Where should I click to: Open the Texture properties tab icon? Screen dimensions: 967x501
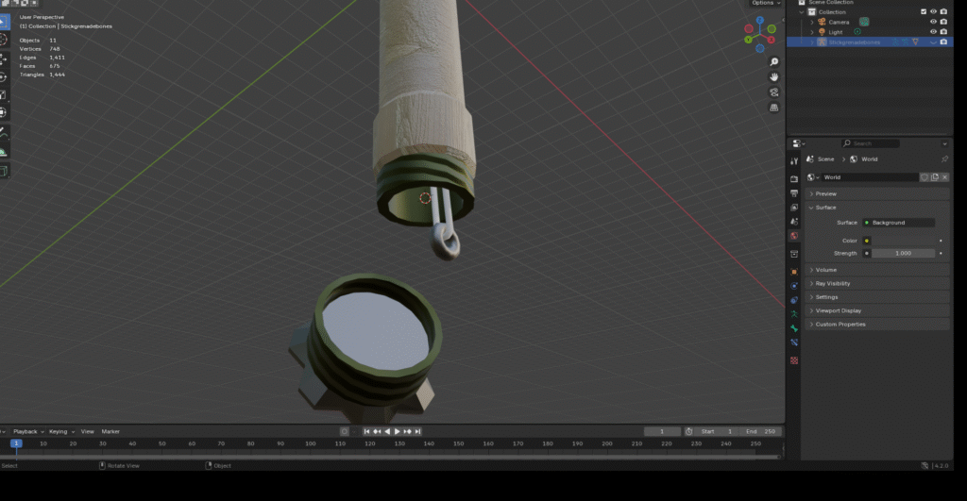[794, 359]
